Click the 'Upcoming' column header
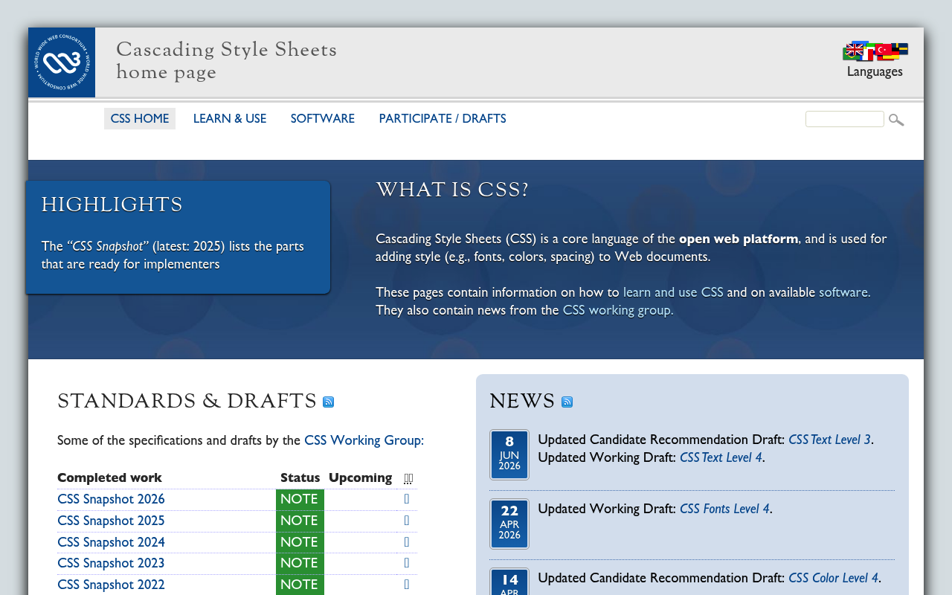Screen dimensions: 952x595 (x=361, y=477)
